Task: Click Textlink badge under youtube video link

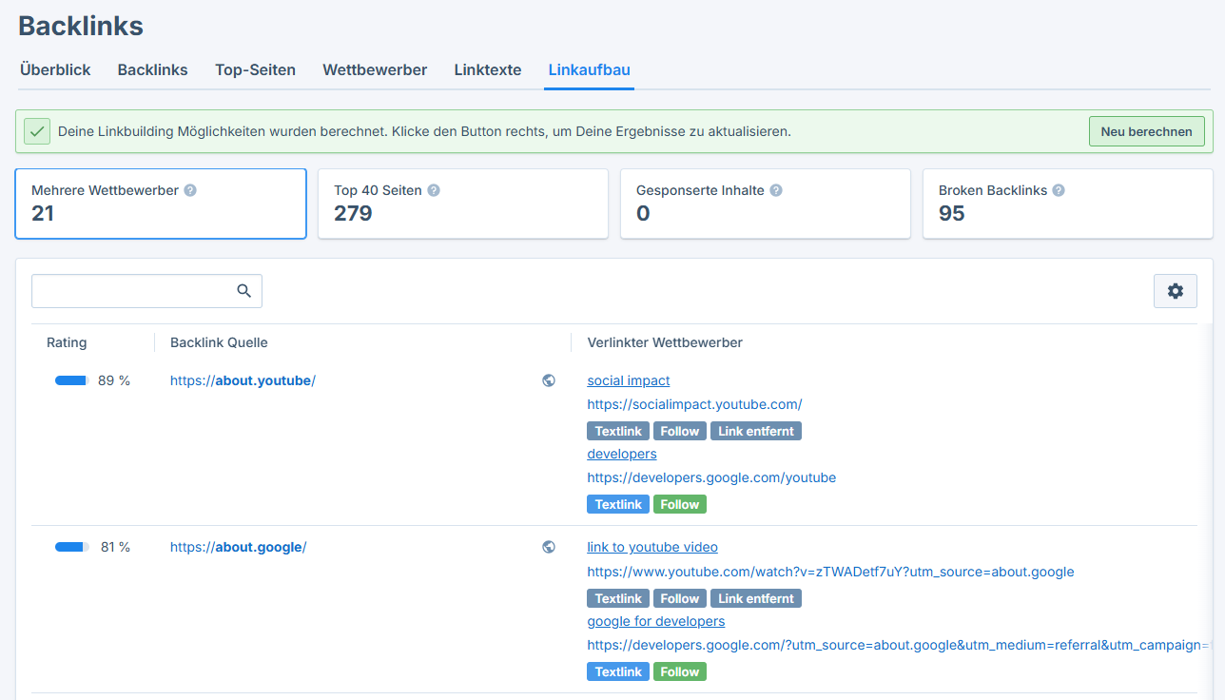Action: coord(618,598)
